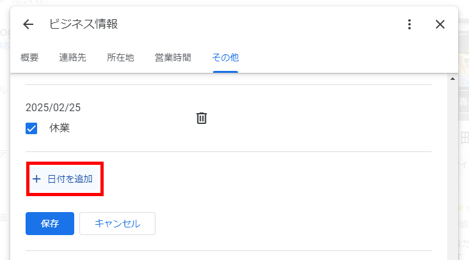Save changes with the 保存 button

tap(50, 224)
